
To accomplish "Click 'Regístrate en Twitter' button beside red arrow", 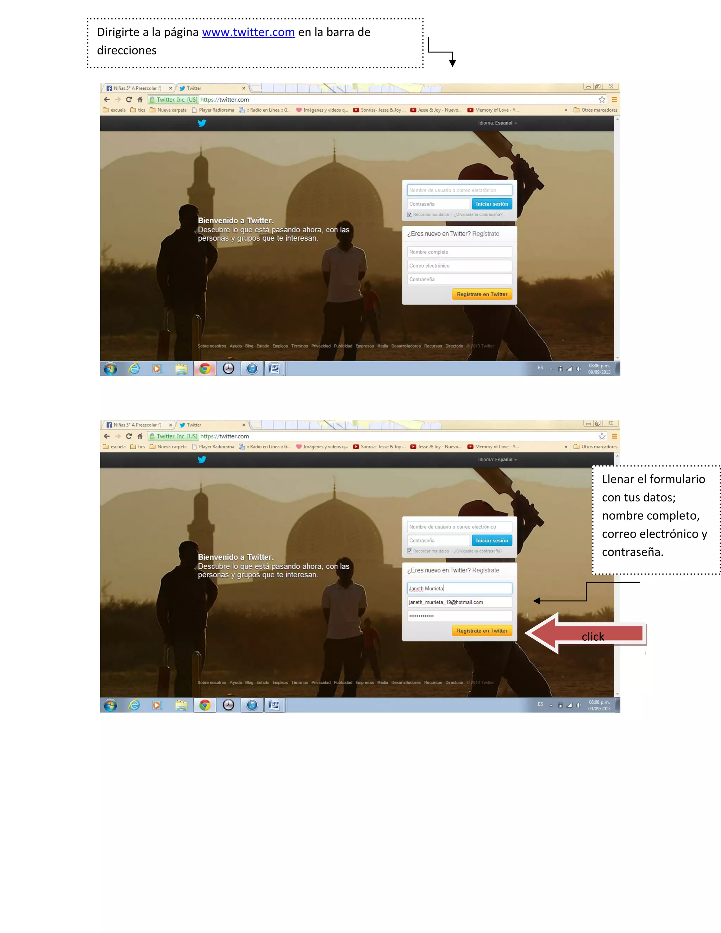I will pyautogui.click(x=482, y=631).
